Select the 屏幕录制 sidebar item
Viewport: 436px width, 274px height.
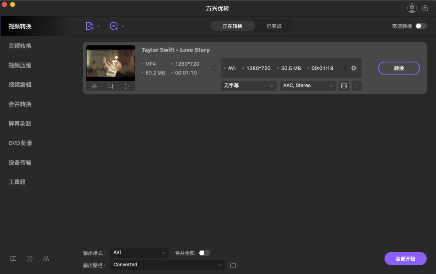[20, 124]
